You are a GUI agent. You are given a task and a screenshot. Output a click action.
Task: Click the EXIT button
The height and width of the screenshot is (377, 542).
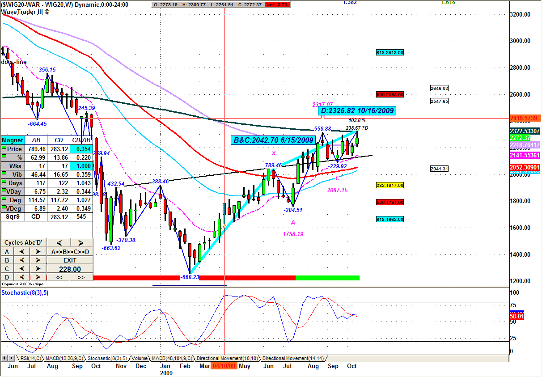(70, 260)
